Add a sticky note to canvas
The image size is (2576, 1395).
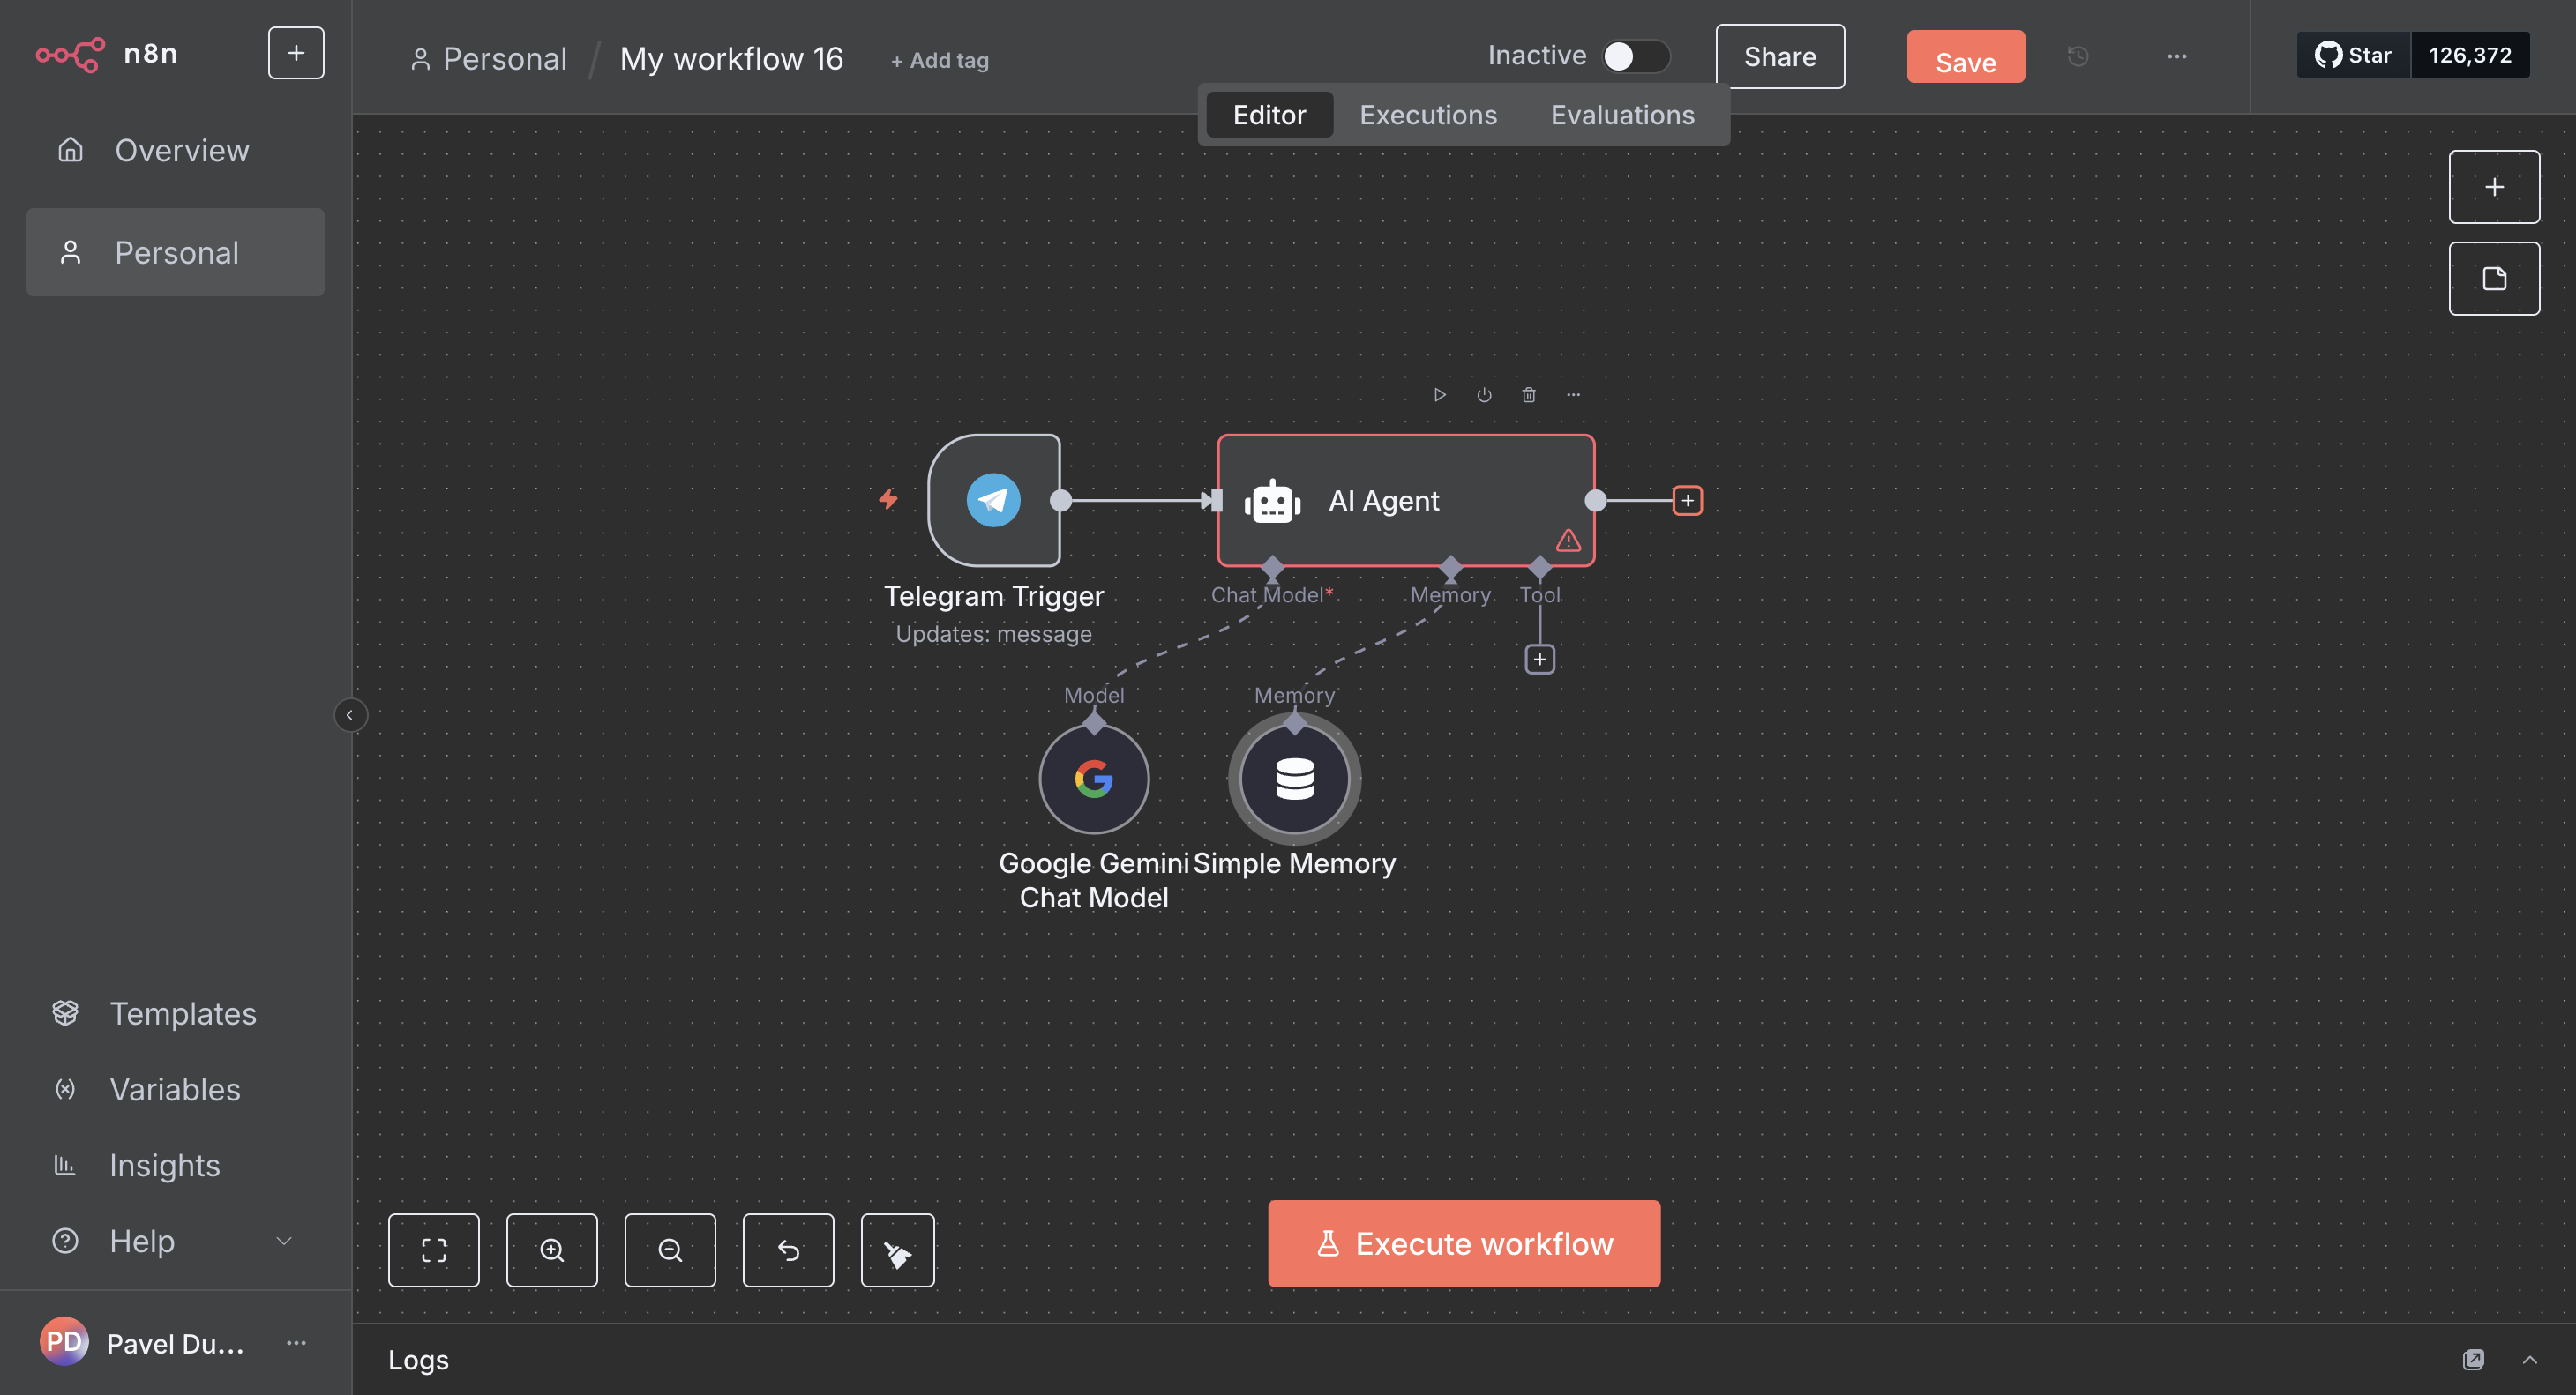[2493, 279]
